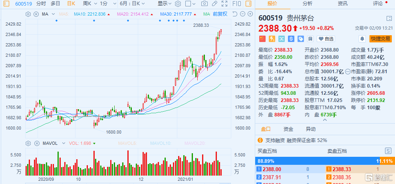
Task: Select the 异动 unusual moves tab
Action: point(310,129)
